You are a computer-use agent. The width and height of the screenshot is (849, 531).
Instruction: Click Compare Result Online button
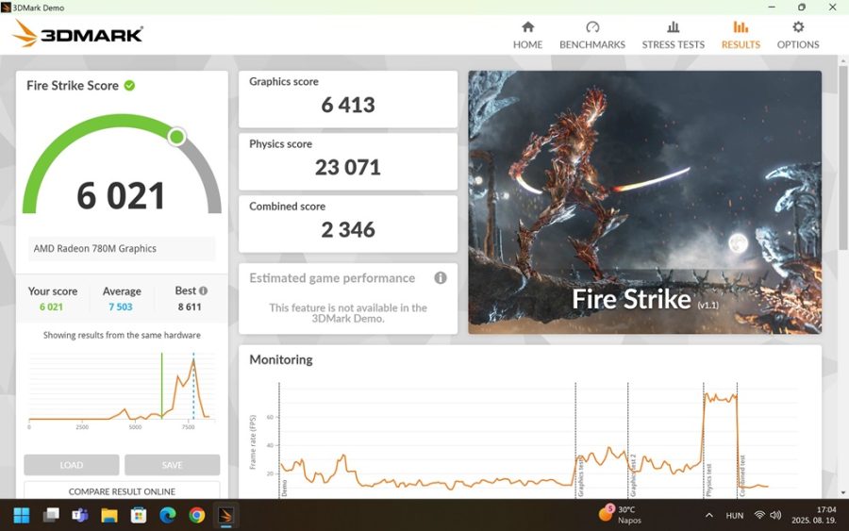click(122, 490)
